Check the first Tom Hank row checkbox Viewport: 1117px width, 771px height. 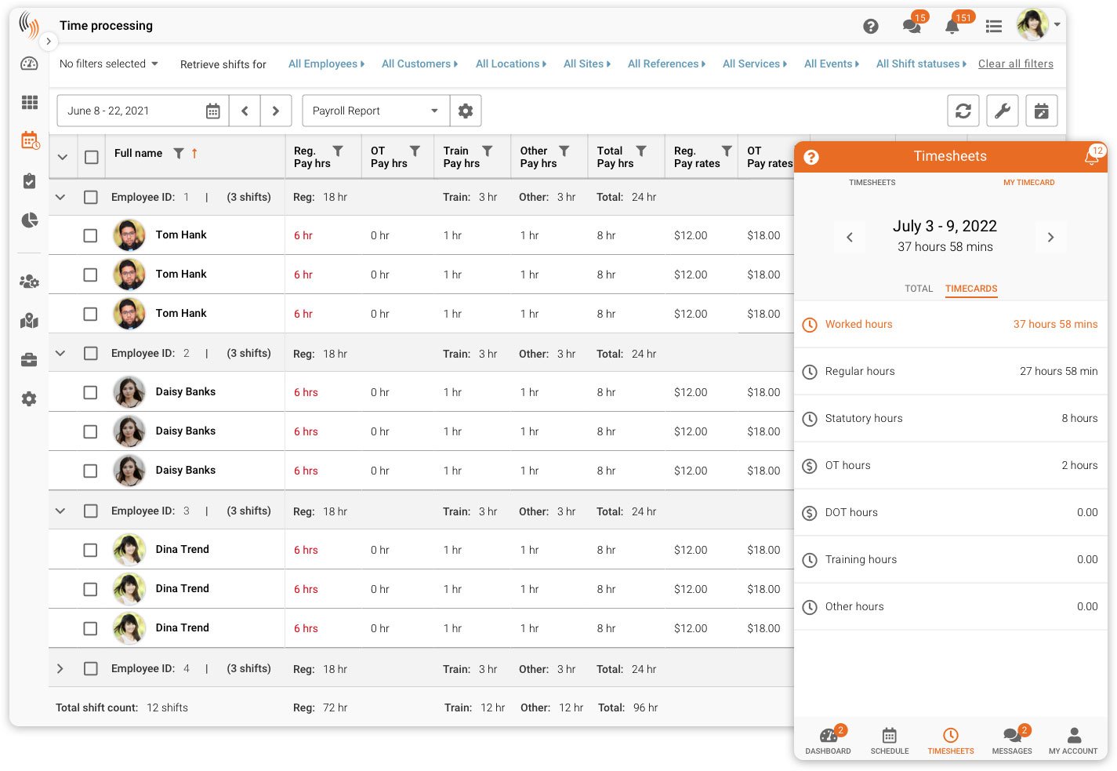(90, 235)
